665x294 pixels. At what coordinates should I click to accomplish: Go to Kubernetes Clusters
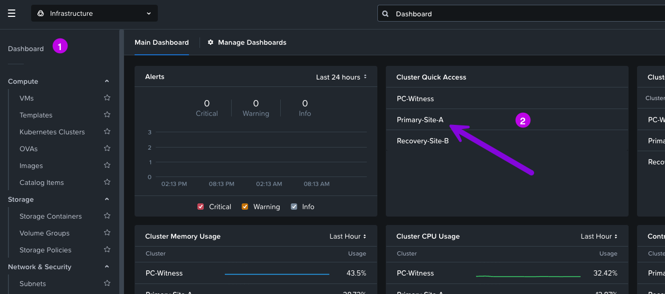coord(52,132)
